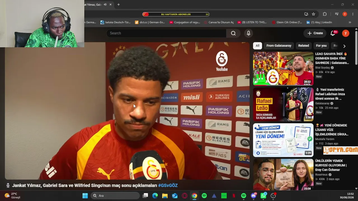This screenshot has height=201, width=358.
Task: Open the Ünlülerin Yemek Kuryesi thumbnail
Action: (283, 175)
